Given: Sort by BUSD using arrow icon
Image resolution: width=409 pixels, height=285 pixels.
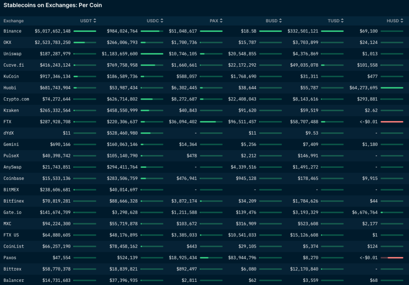Looking at the screenshot, I should pyautogui.click(x=280, y=21).
